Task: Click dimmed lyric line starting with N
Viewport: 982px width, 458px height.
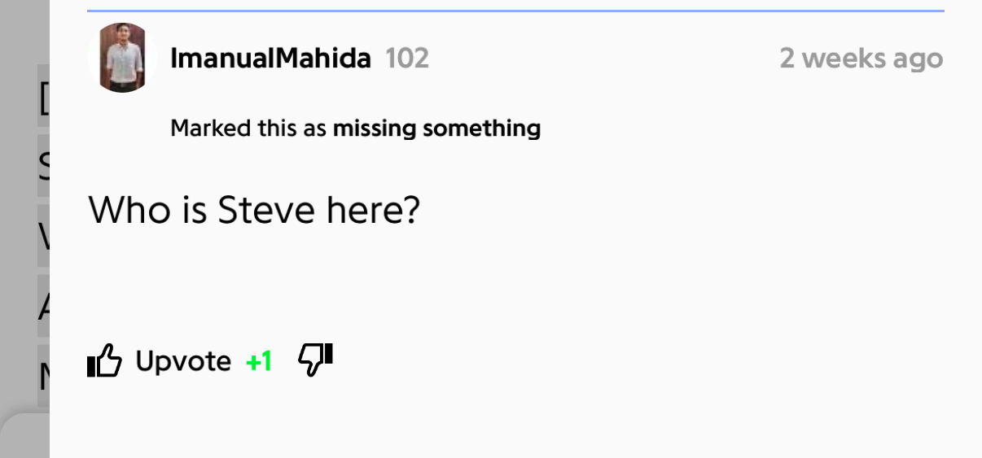Action: tap(43, 376)
